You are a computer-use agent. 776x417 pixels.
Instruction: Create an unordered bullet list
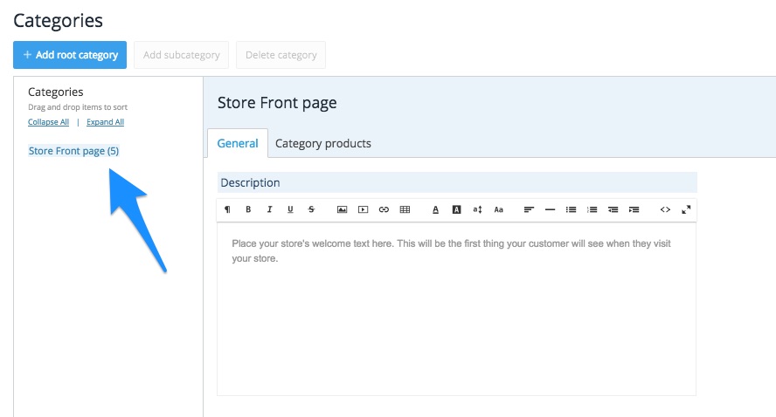point(571,209)
